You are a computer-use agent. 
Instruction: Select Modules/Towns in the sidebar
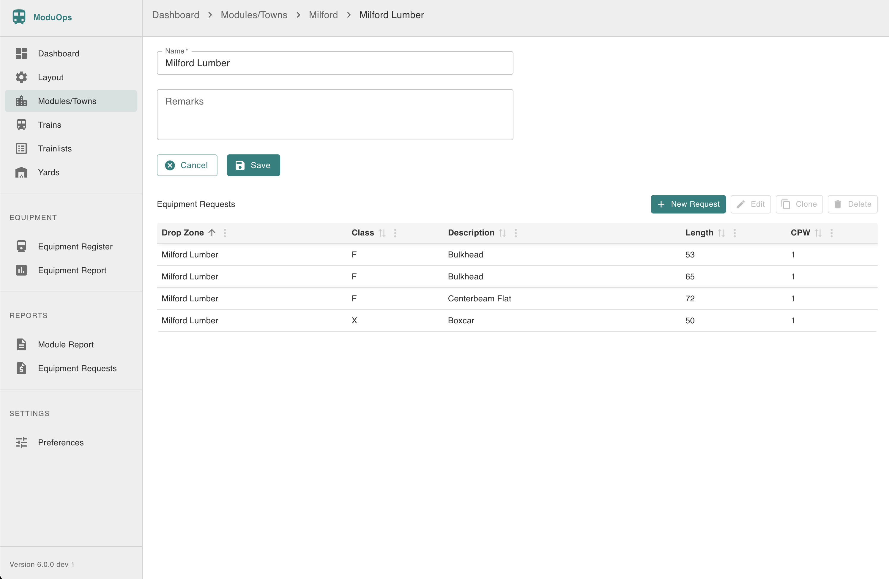pos(71,101)
